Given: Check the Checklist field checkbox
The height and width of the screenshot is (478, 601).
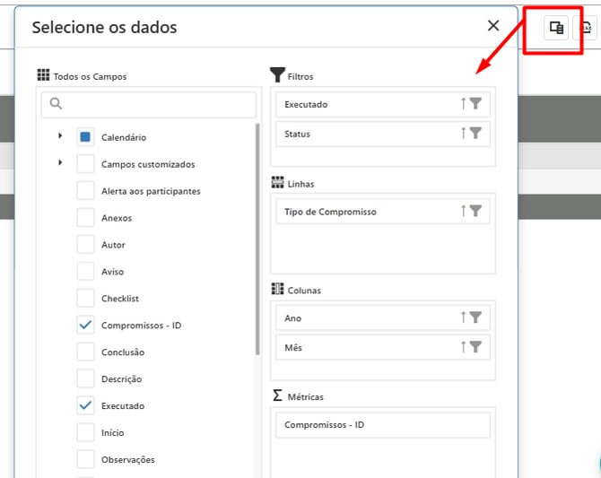Looking at the screenshot, I should [x=85, y=299].
